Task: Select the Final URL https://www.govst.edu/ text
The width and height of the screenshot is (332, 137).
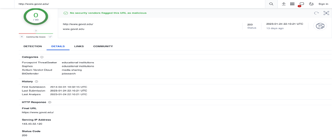Action: coord(38,112)
